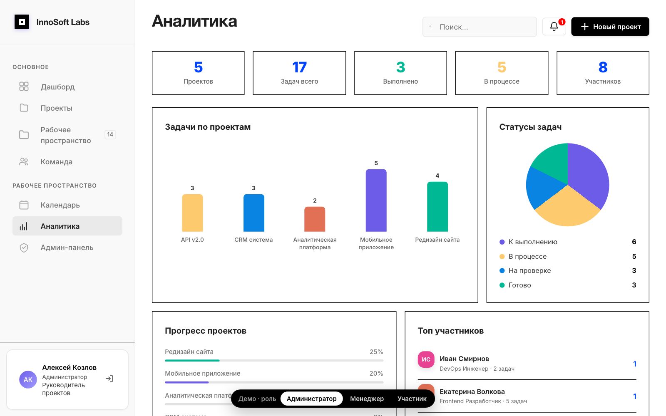Image resolution: width=666 pixels, height=416 pixels.
Task: Click the 14 badge on Рабочее пространство
Action: (110, 134)
